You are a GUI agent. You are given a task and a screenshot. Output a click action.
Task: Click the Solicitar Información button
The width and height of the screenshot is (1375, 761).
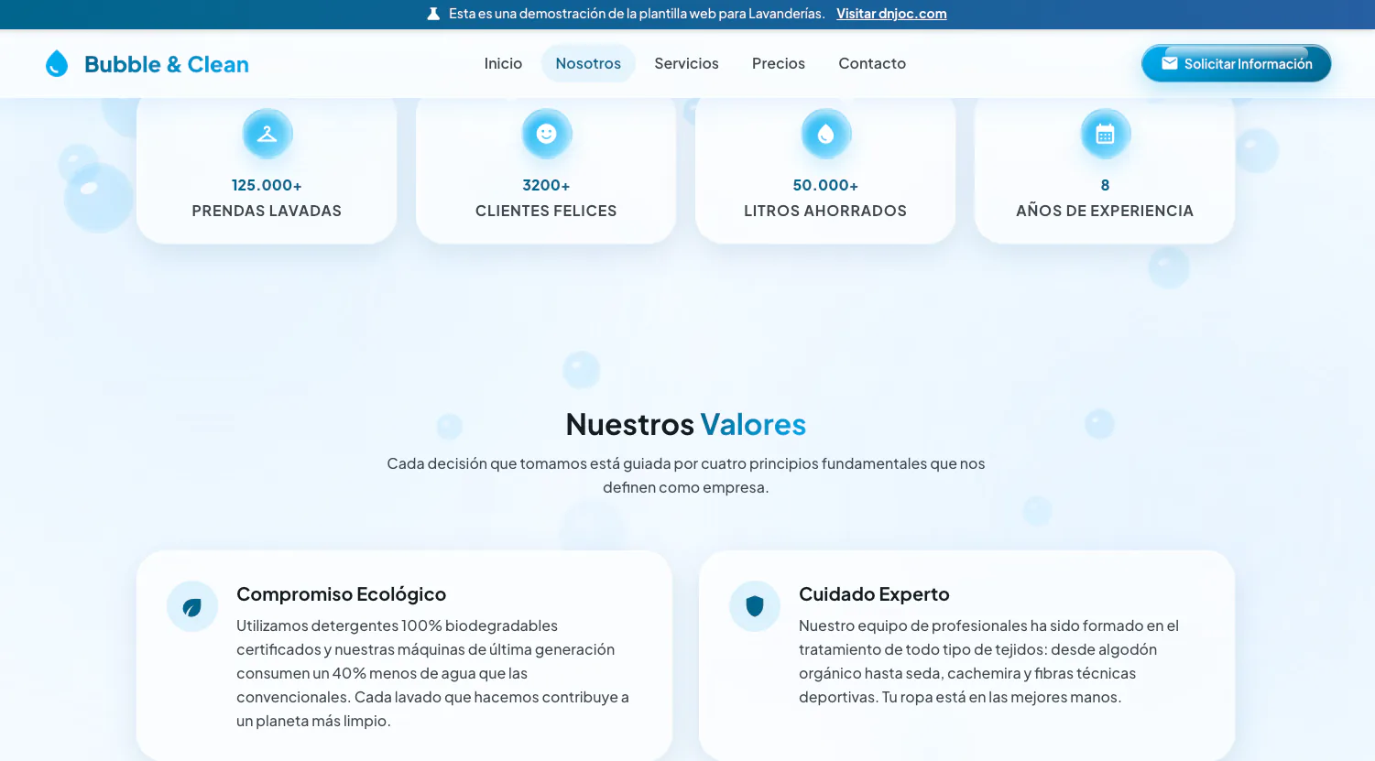point(1237,63)
